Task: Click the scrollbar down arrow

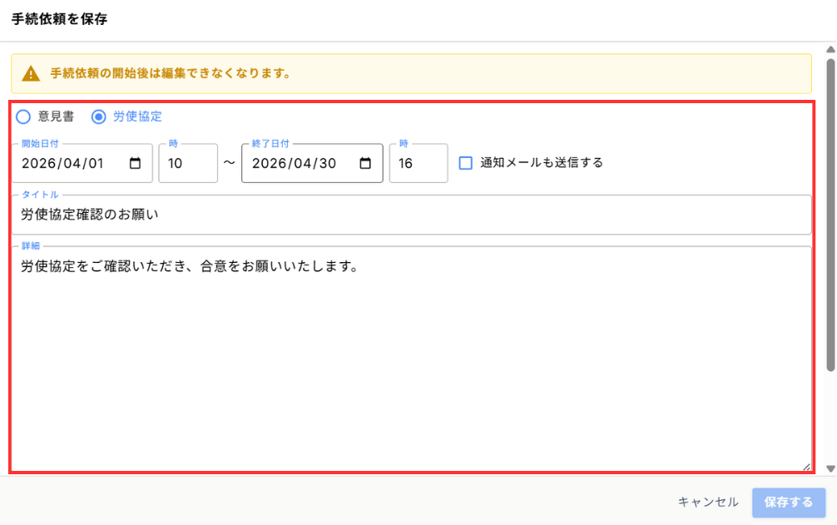Action: pos(830,469)
